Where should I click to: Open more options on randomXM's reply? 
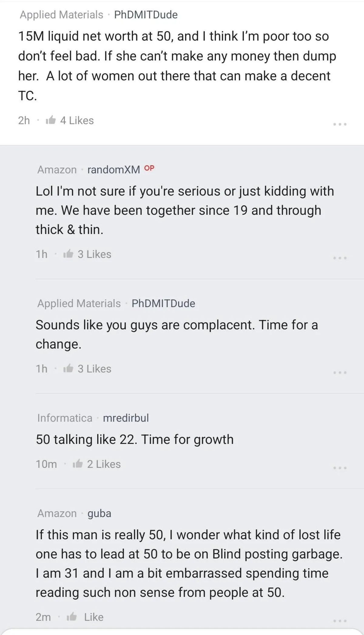[340, 258]
